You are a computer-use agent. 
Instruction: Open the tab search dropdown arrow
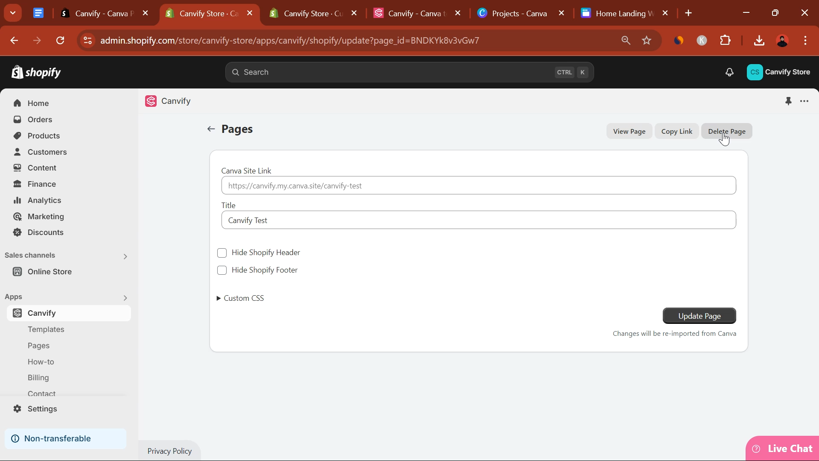[13, 13]
